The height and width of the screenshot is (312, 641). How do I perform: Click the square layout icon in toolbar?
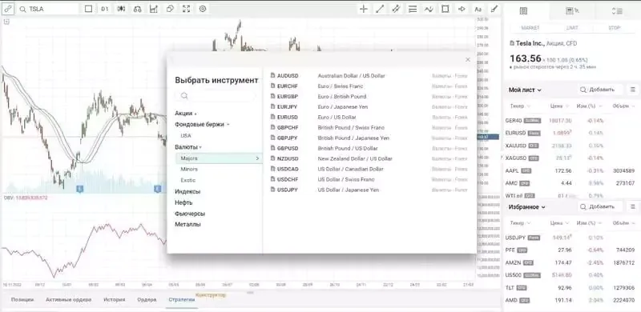pyautogui.click(x=88, y=9)
